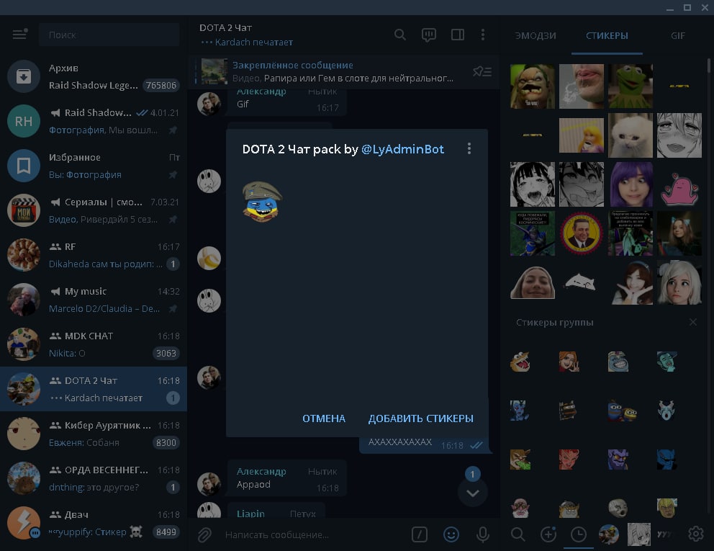Viewport: 714px width, 551px height.
Task: Click the attach file paperclip icon
Action: point(205,534)
